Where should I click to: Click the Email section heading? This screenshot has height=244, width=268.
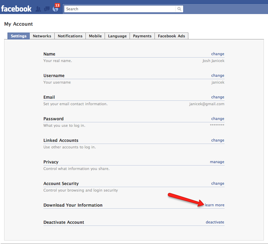point(49,97)
